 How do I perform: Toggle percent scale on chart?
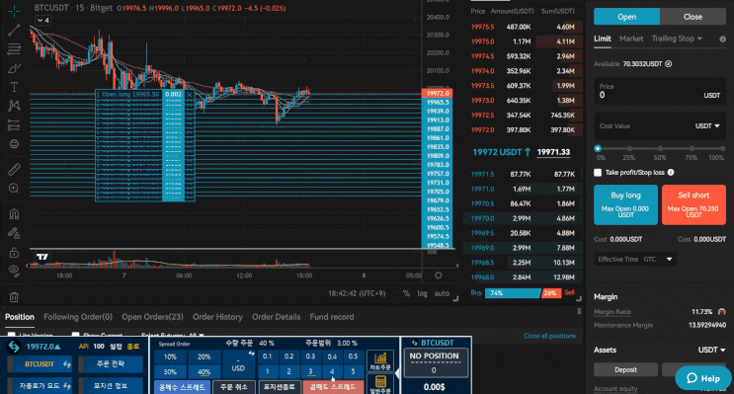[x=406, y=293]
